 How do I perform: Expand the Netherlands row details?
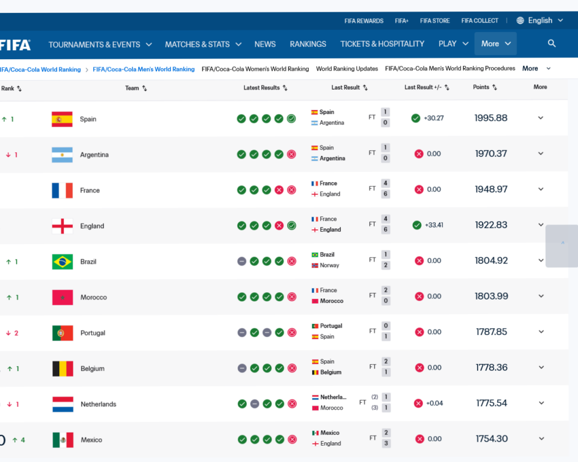point(541,403)
